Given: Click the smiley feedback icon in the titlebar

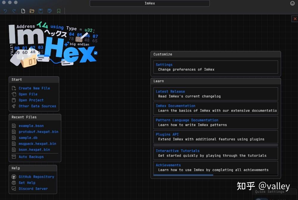Looking at the screenshot, I should coord(292,3).
